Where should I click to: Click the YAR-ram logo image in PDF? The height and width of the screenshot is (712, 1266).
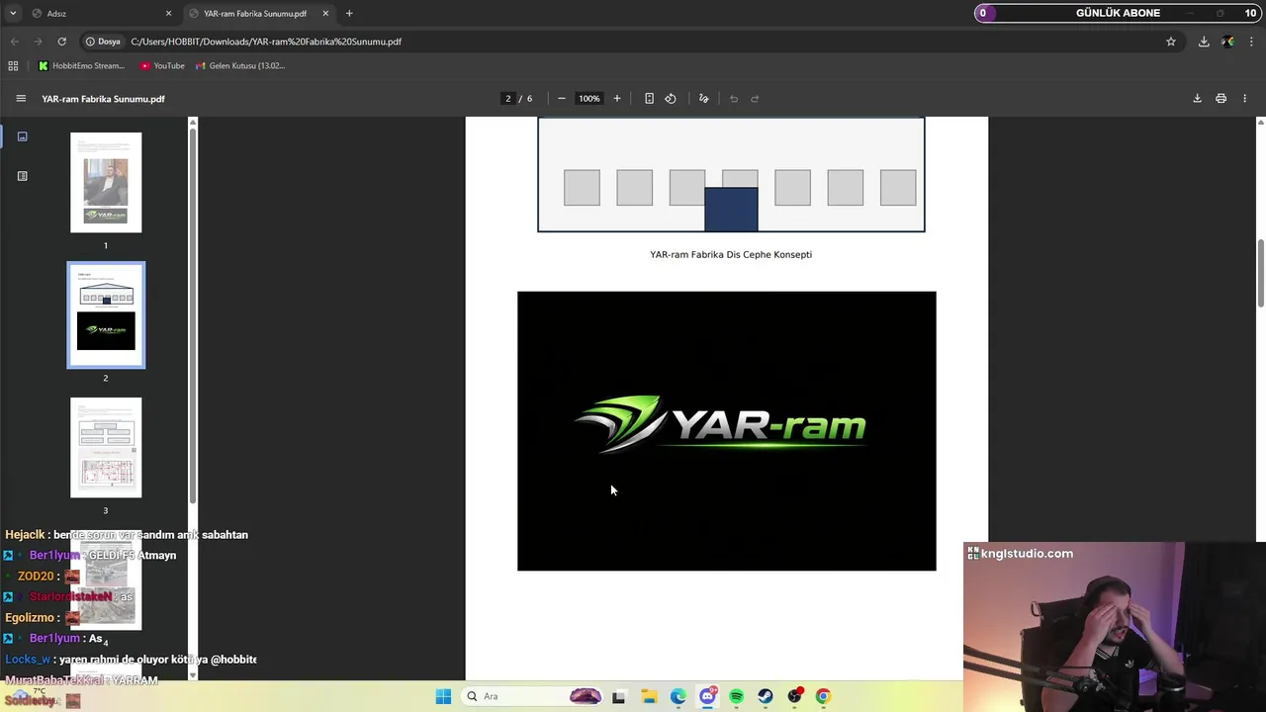click(x=726, y=430)
